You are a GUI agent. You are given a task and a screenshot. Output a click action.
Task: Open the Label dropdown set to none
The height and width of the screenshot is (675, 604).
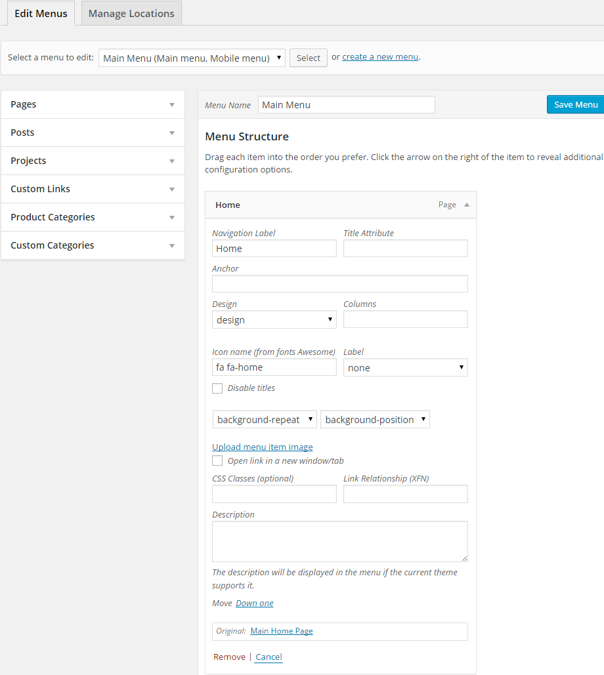point(405,368)
